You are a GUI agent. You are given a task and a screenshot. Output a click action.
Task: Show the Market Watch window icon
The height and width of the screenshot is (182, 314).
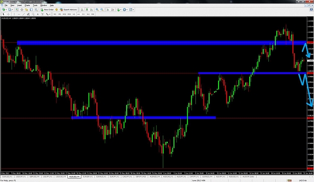[x=17, y=10]
